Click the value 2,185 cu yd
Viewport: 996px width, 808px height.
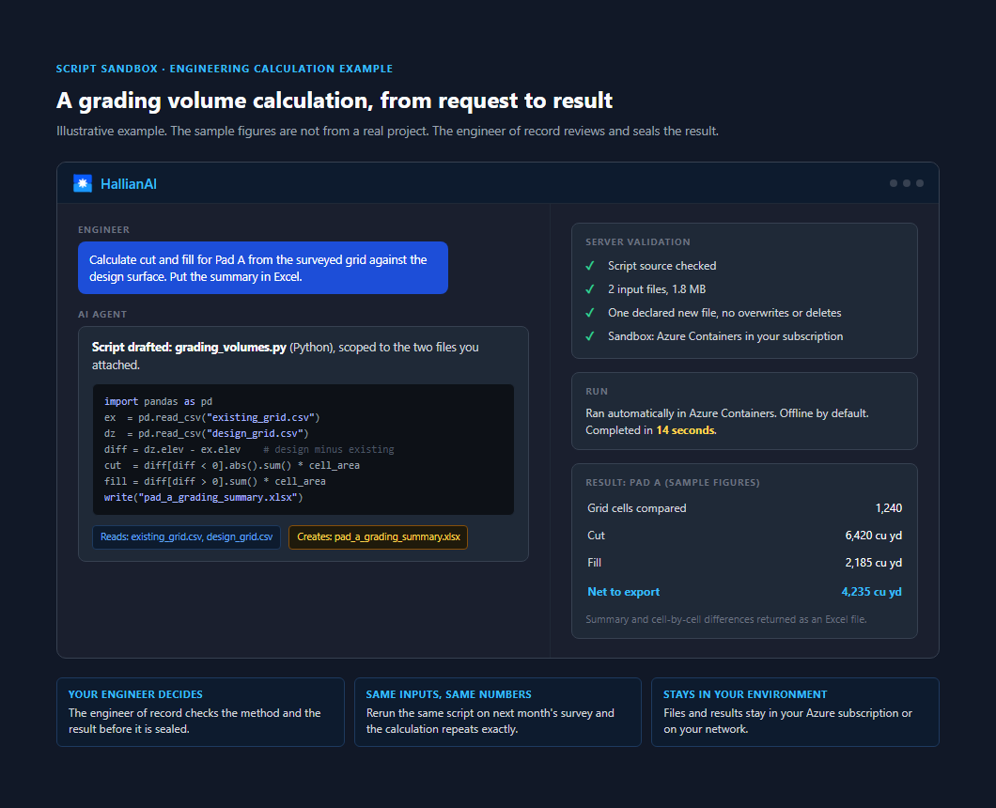pos(874,563)
